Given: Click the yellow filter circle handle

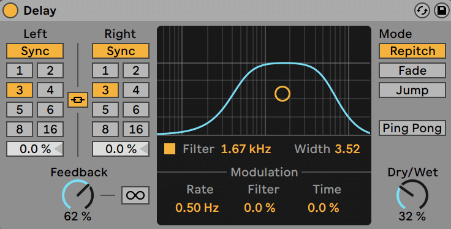Looking at the screenshot, I should pos(282,94).
